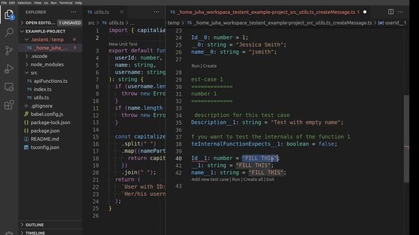Viewport: 419px width, 235px height.
Task: Open the Edit menu
Action: tap(12, 3)
